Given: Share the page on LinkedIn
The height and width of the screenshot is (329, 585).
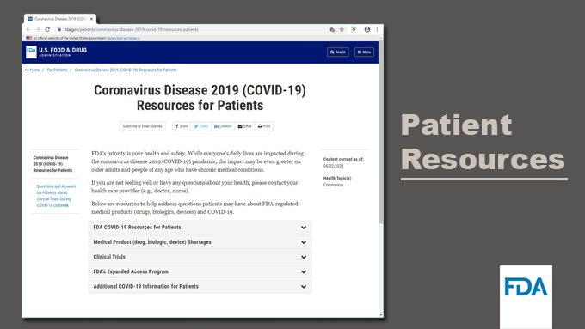Looking at the screenshot, I should coord(223,126).
